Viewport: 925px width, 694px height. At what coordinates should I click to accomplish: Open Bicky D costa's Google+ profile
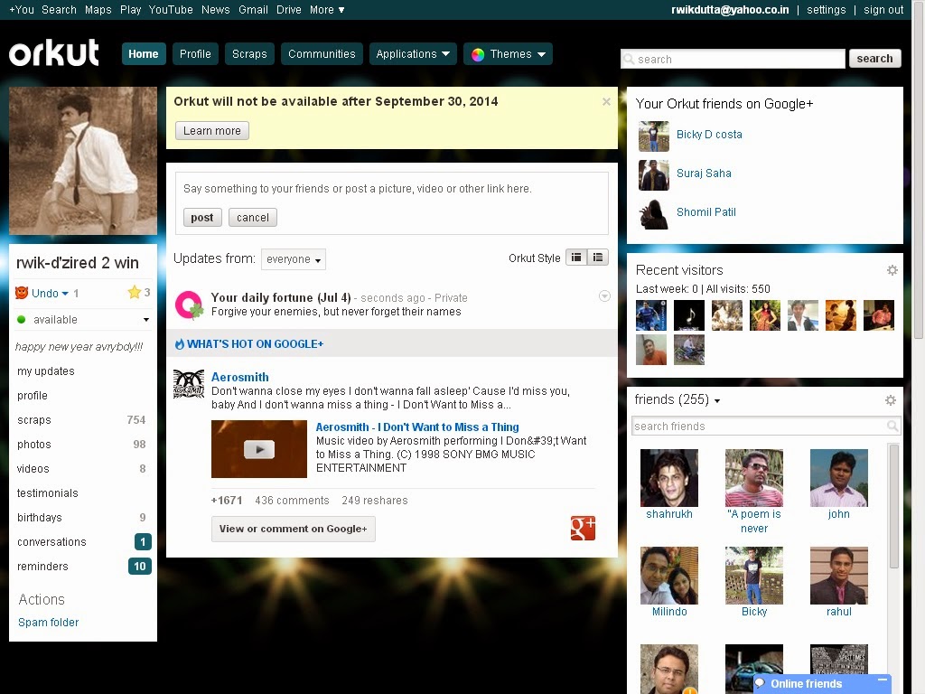point(709,135)
